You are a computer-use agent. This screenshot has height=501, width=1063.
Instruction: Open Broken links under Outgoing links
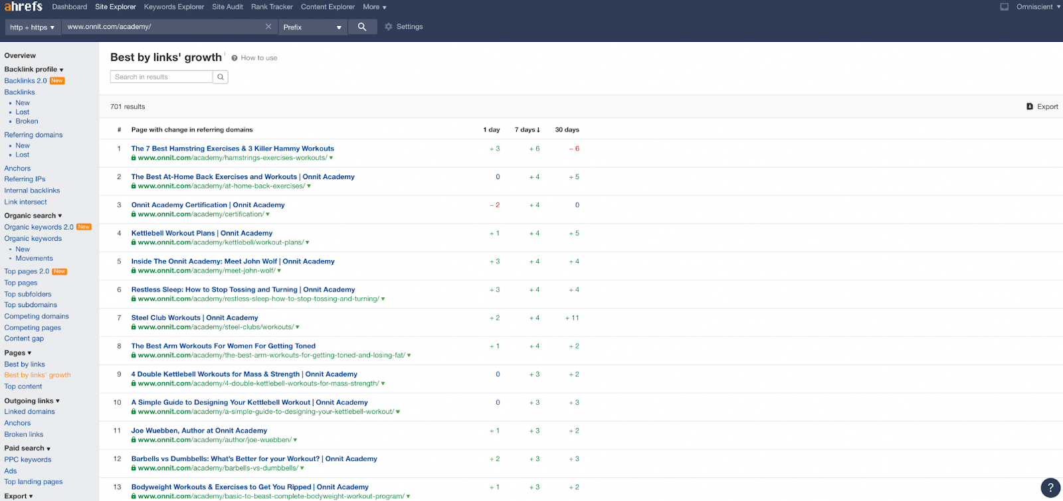pos(24,435)
